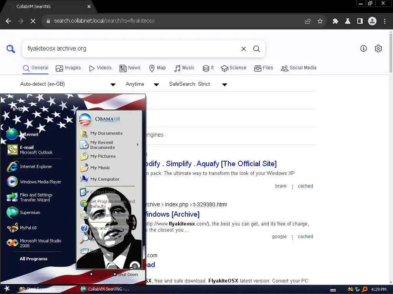The height and width of the screenshot is (294, 393).
Task: Open cached copy of the brave result
Action: point(305,186)
